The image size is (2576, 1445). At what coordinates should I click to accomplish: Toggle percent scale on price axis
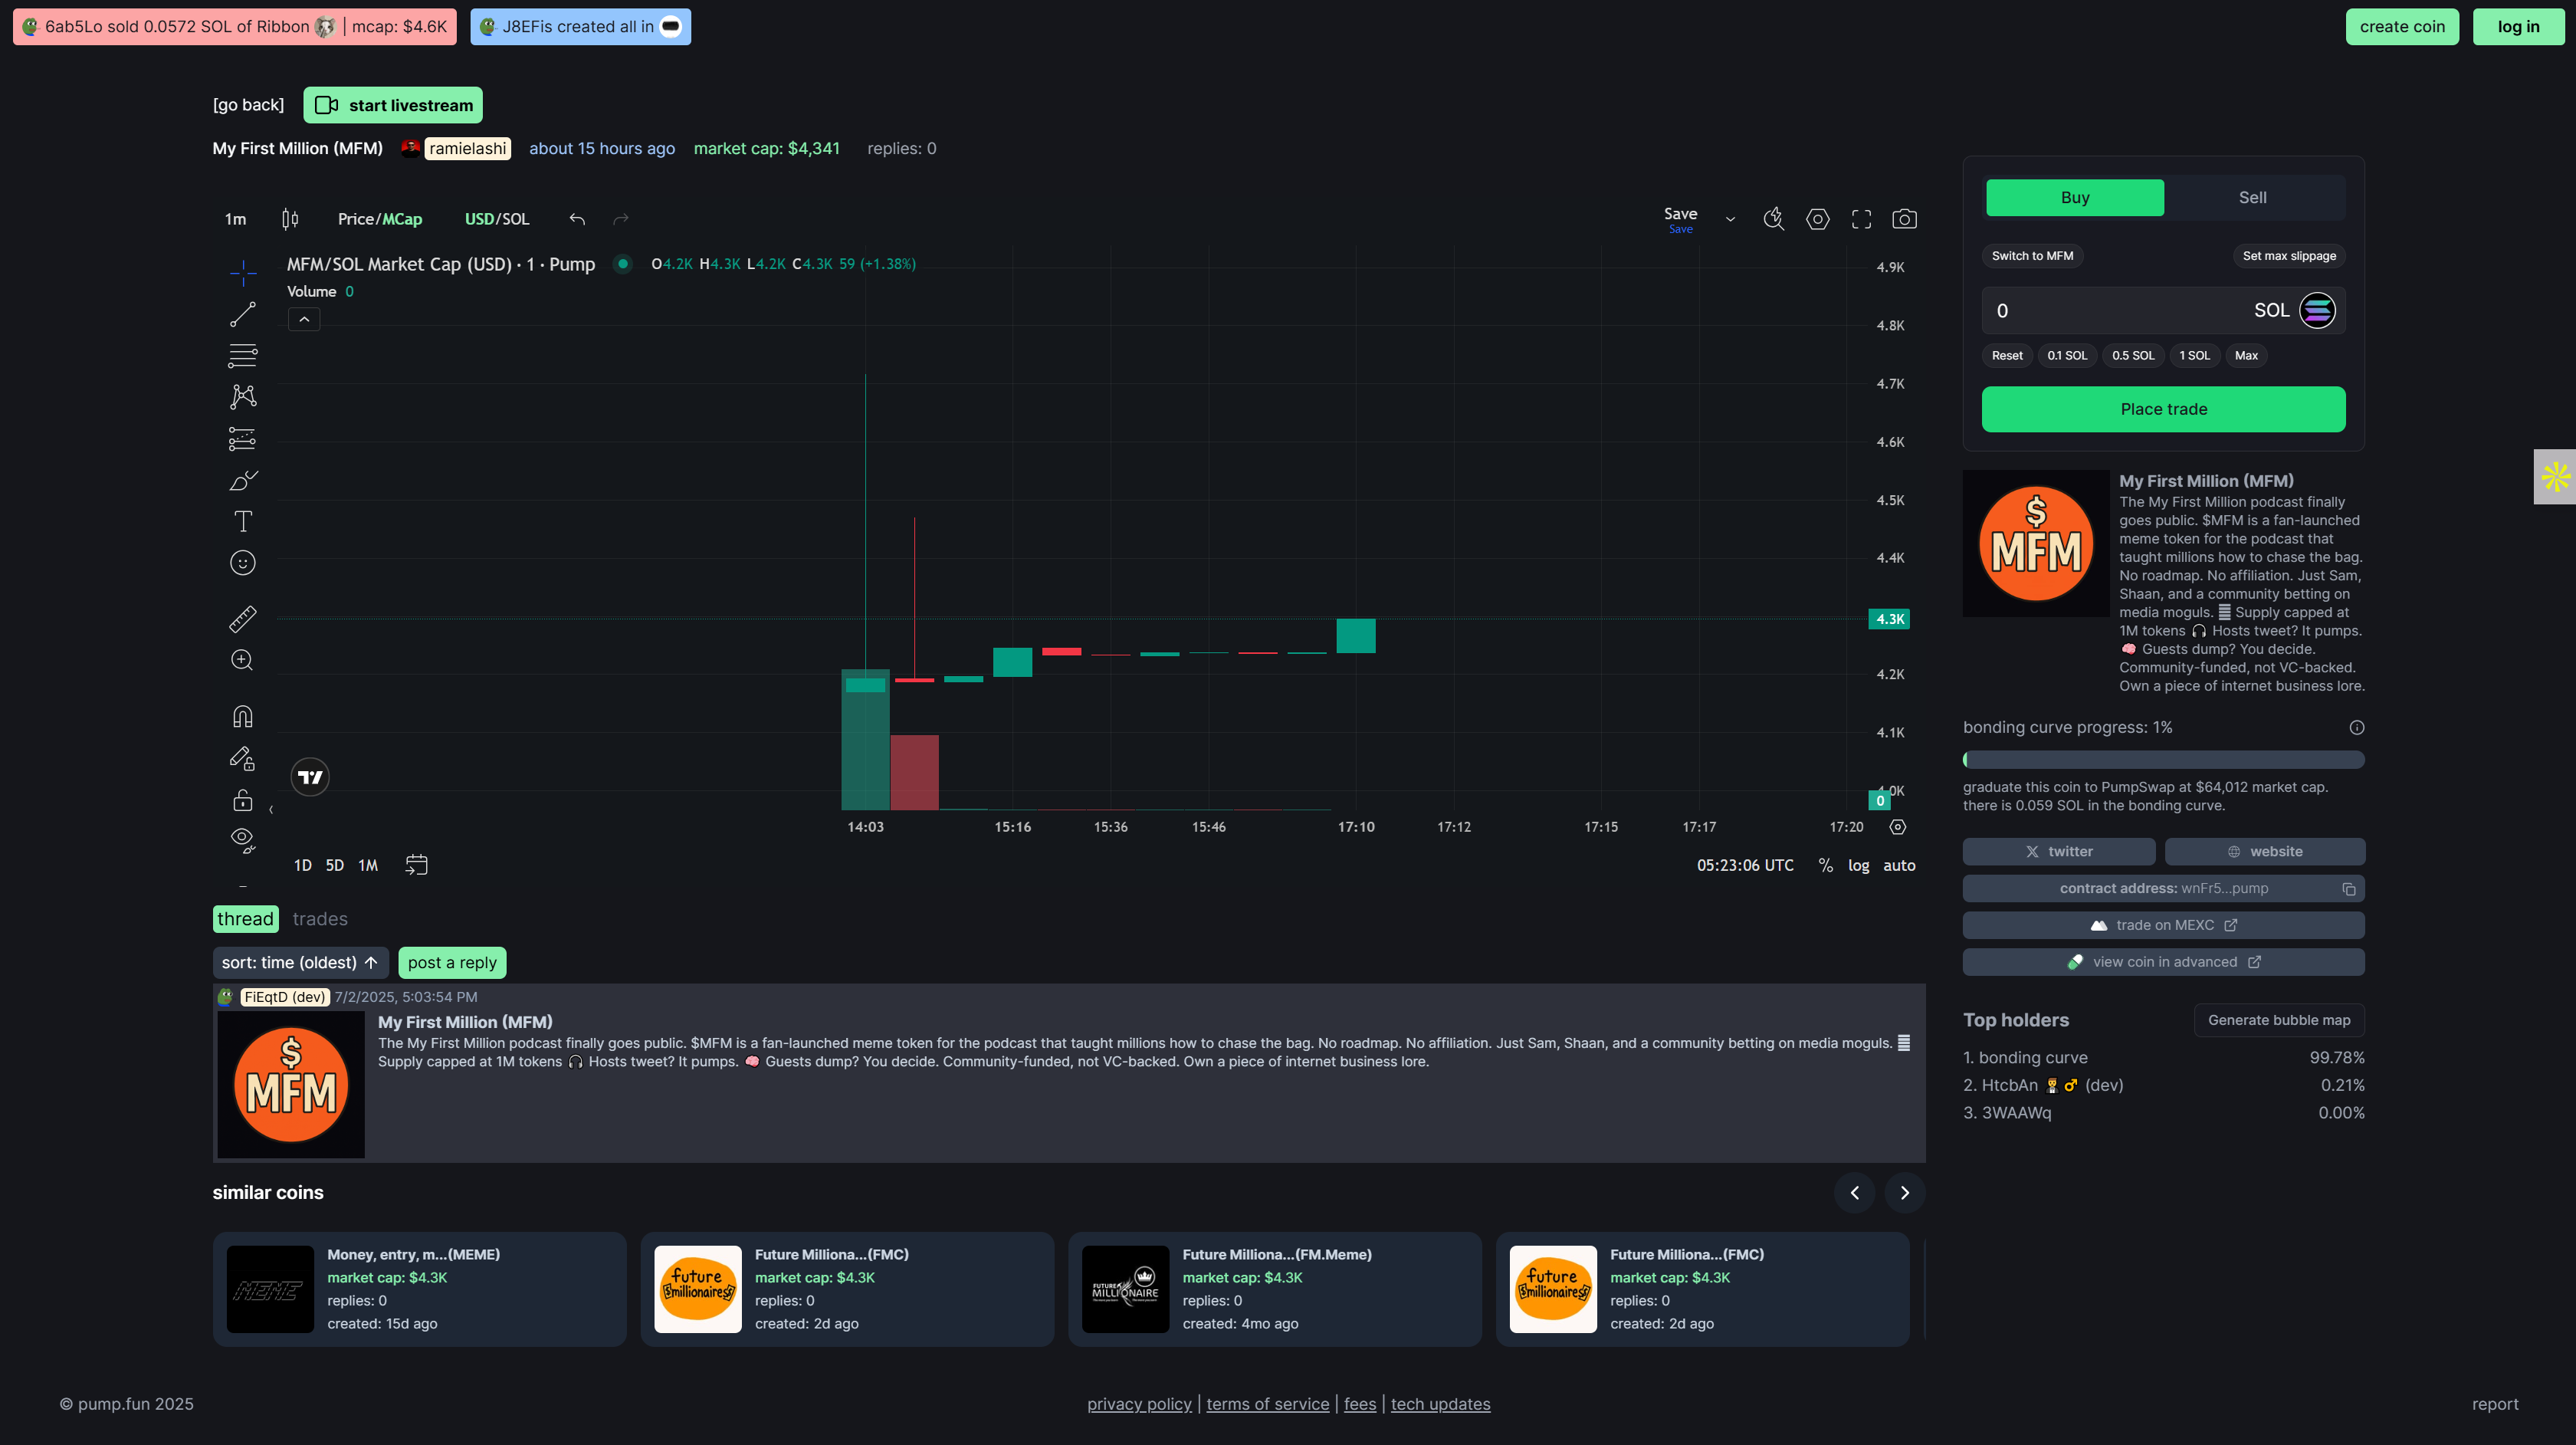(x=1826, y=866)
